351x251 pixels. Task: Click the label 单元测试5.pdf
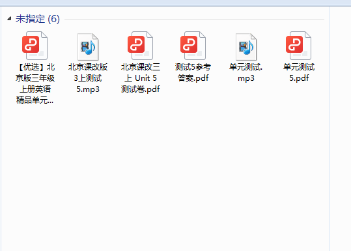[x=299, y=72]
